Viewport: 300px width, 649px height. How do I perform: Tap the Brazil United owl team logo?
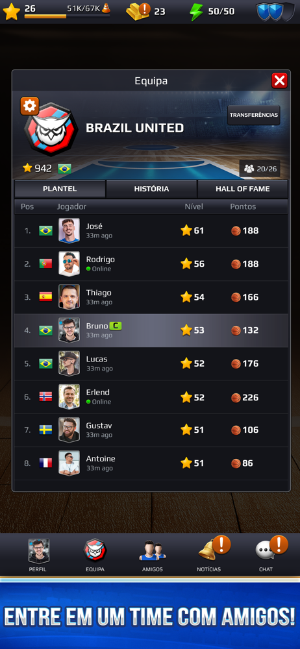pyautogui.click(x=51, y=129)
